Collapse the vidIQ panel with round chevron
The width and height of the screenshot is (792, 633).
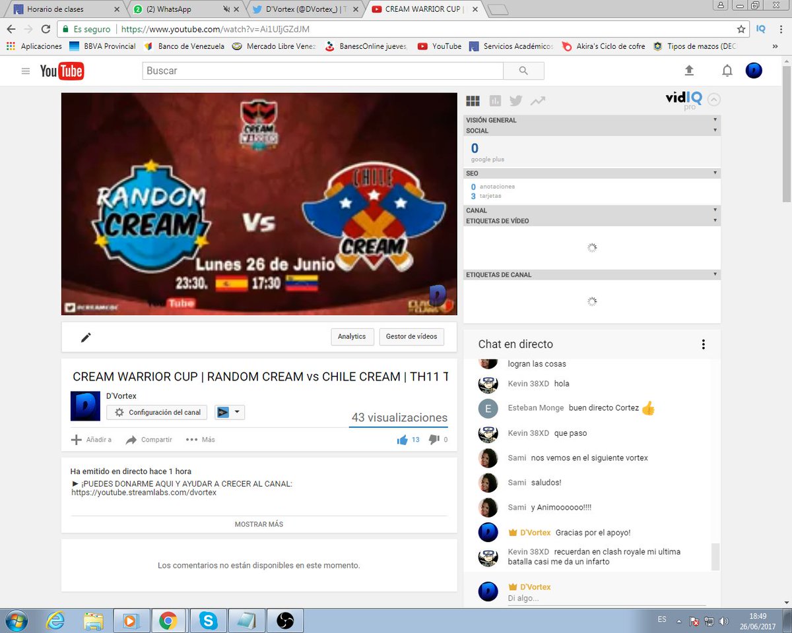[713, 100]
